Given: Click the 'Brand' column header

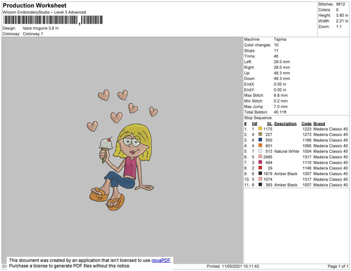Looking at the screenshot, I should click(319, 124).
